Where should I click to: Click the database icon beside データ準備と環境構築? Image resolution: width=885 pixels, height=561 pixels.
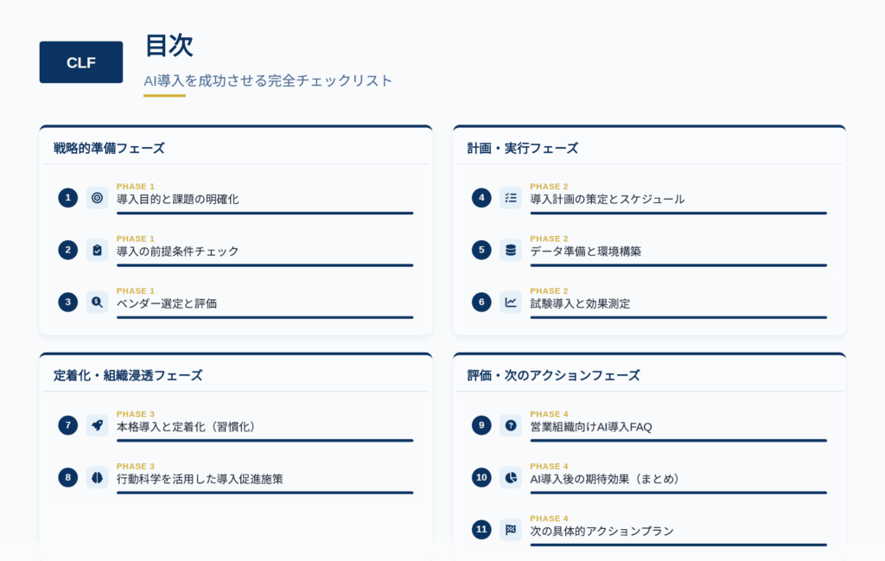[511, 250]
